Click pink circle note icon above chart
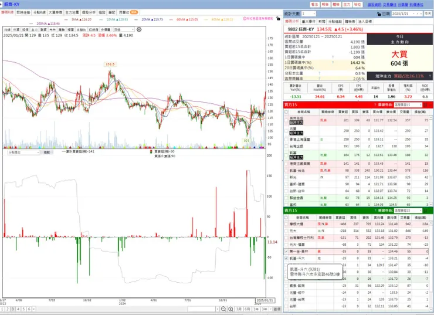 [x=245, y=19]
